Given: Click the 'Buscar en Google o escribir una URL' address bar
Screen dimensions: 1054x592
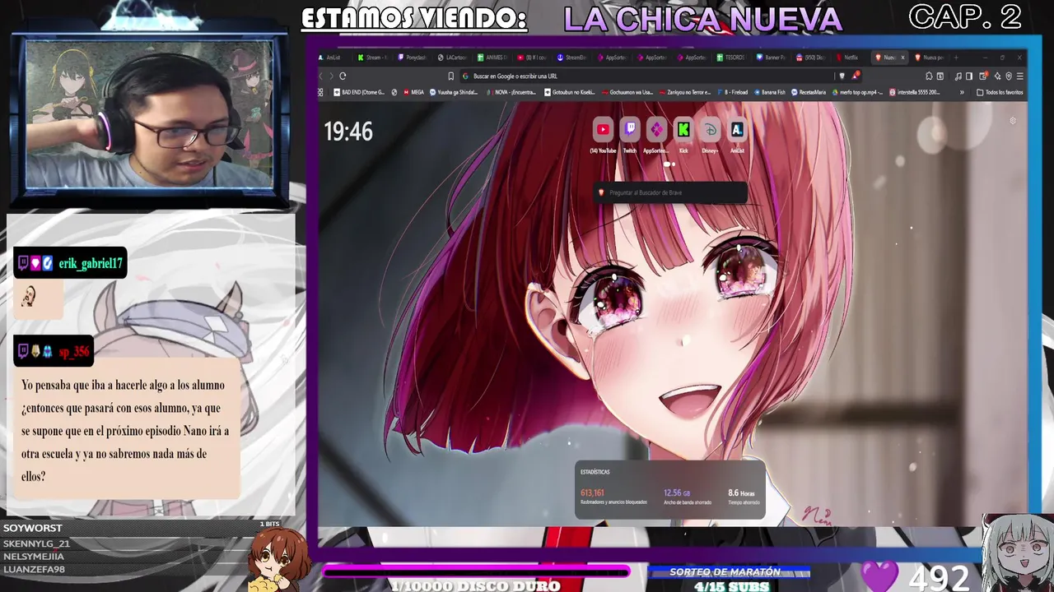Looking at the screenshot, I should (x=646, y=76).
